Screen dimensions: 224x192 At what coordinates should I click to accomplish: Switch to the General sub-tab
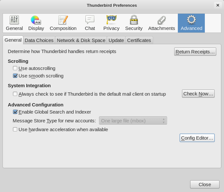(x=13, y=40)
